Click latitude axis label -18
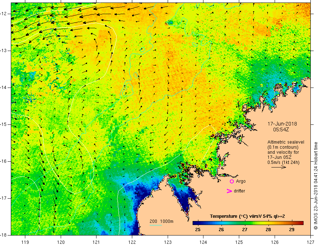 point(4,235)
